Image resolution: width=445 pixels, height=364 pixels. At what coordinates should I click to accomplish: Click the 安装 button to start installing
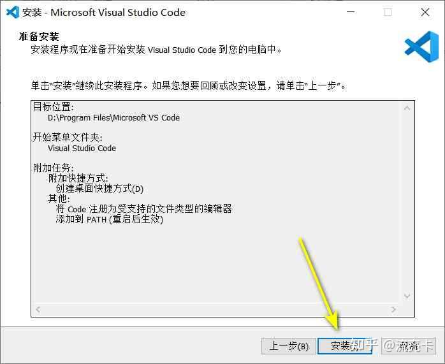[x=344, y=346]
